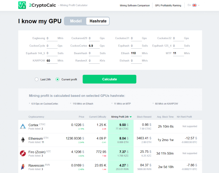Select the Last 24h radio button

coord(36,79)
